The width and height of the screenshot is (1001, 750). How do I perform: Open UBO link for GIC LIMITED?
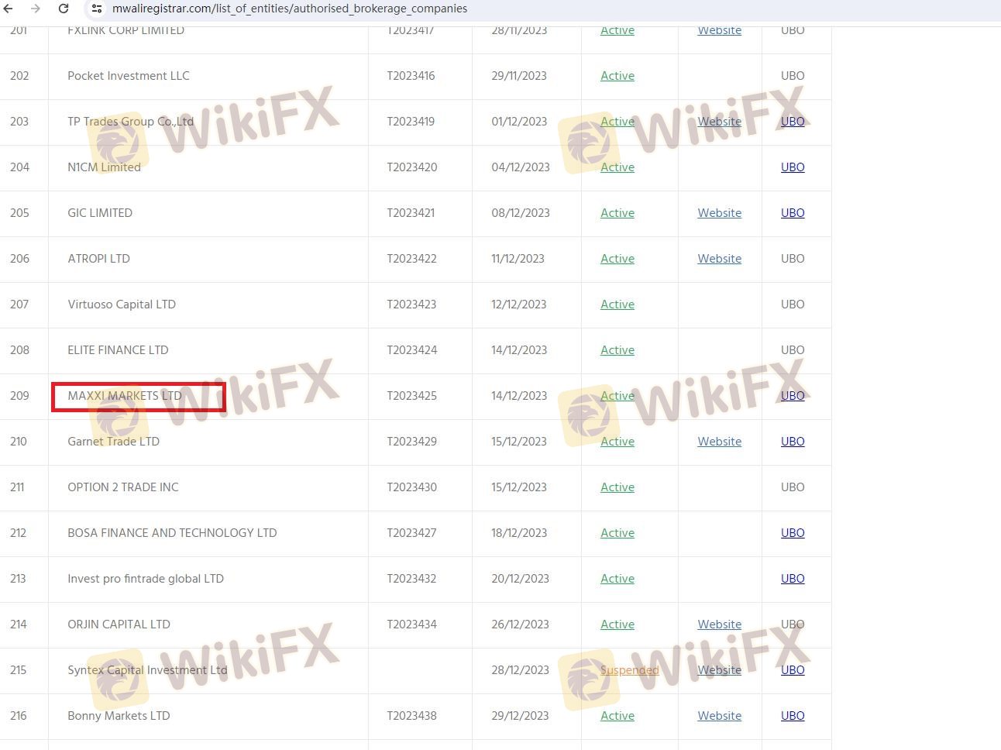pos(793,213)
